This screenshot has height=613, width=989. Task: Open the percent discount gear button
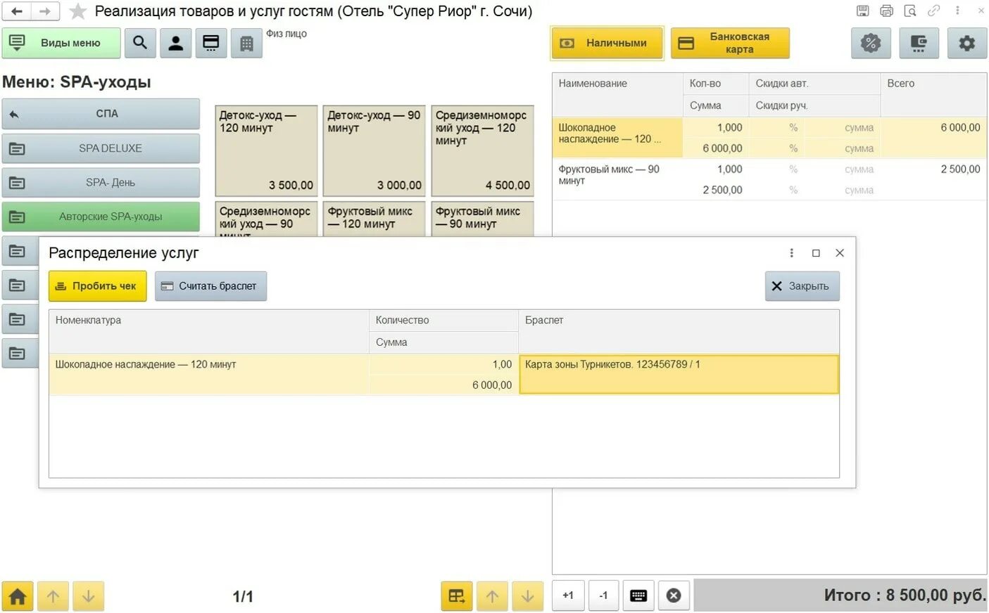(x=871, y=43)
